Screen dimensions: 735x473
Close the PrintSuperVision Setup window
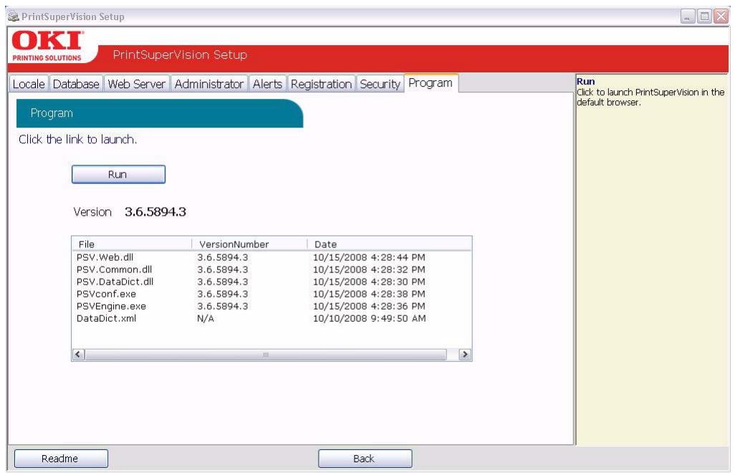721,17
